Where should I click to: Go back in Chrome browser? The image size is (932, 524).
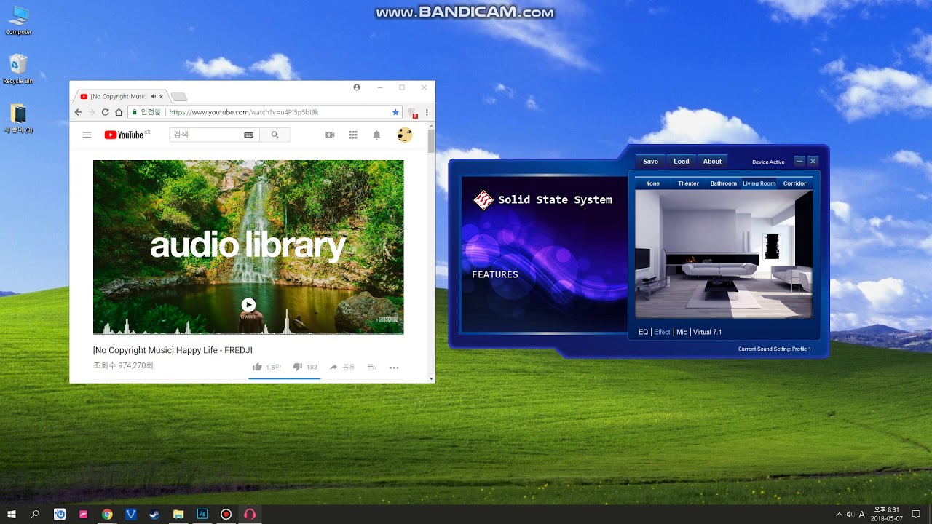(x=78, y=112)
